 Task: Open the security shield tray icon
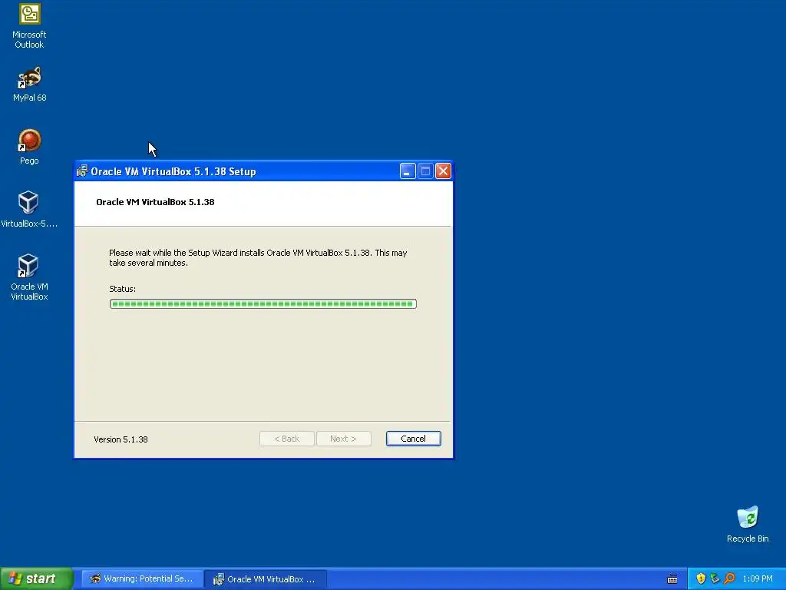pyautogui.click(x=701, y=578)
